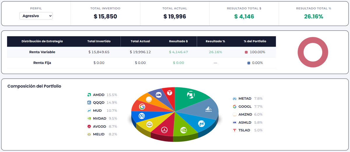Click the ASML icon beside ASMLD legend

[x=235, y=122]
